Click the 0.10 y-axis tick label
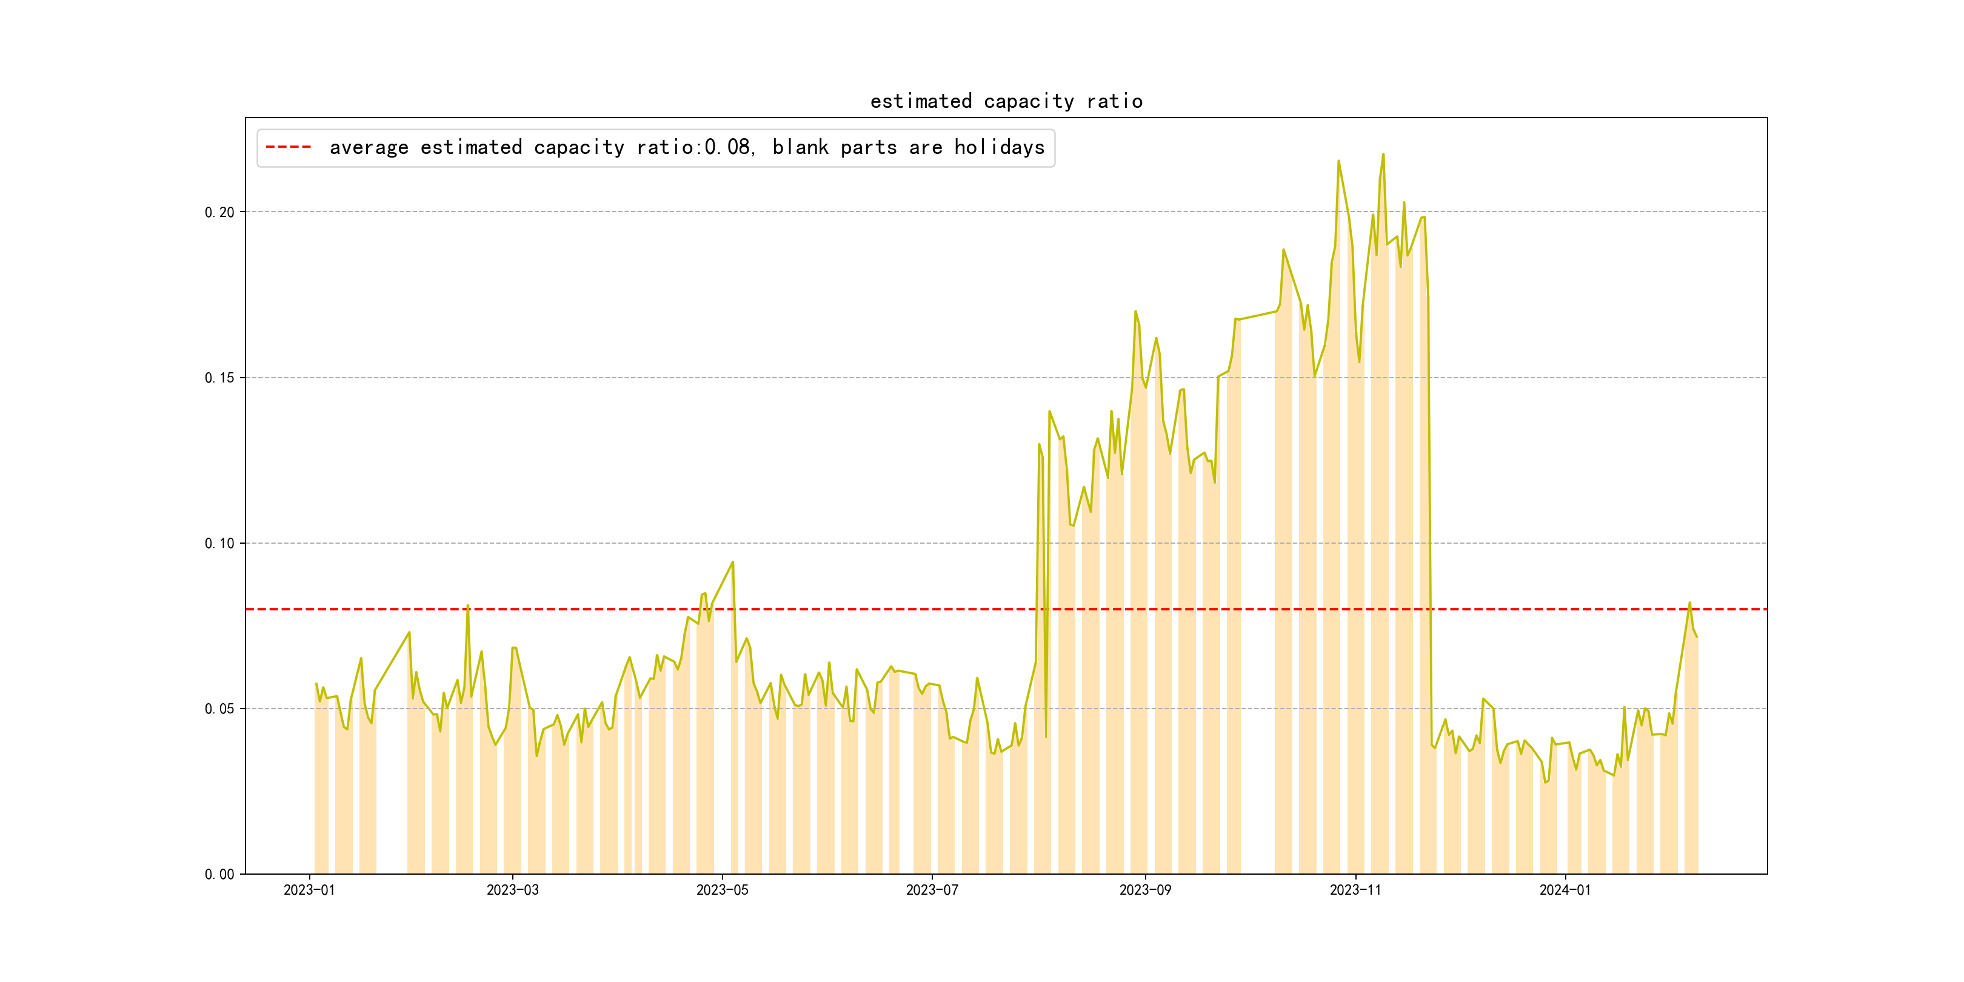 [219, 544]
